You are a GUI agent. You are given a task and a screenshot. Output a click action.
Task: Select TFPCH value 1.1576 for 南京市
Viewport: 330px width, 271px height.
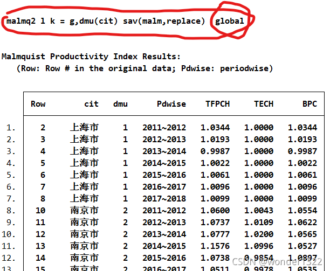pyautogui.click(x=215, y=246)
